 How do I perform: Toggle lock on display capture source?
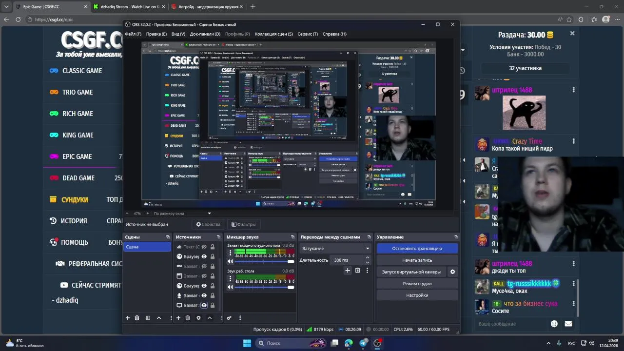(x=213, y=305)
